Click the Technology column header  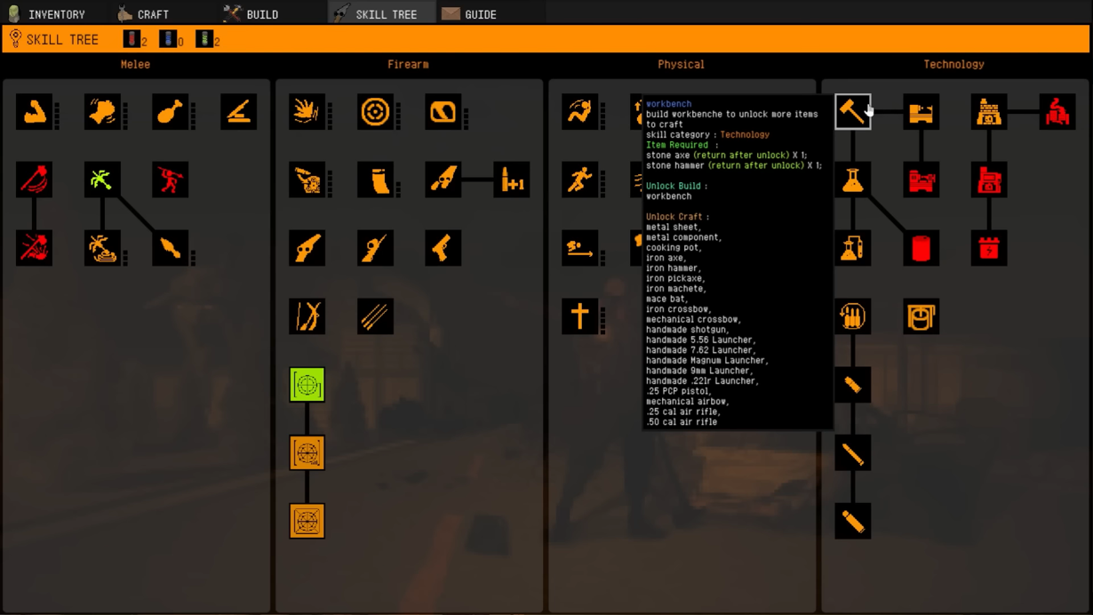pyautogui.click(x=953, y=64)
